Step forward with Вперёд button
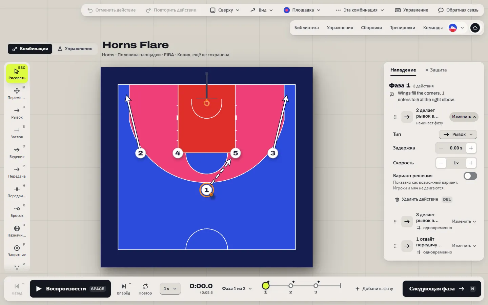 (124, 289)
